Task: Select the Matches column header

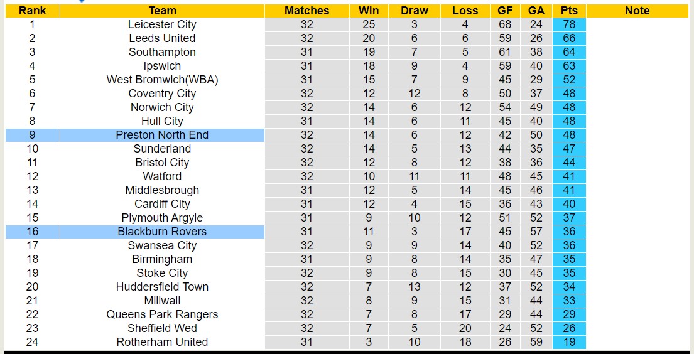Action: coord(306,11)
